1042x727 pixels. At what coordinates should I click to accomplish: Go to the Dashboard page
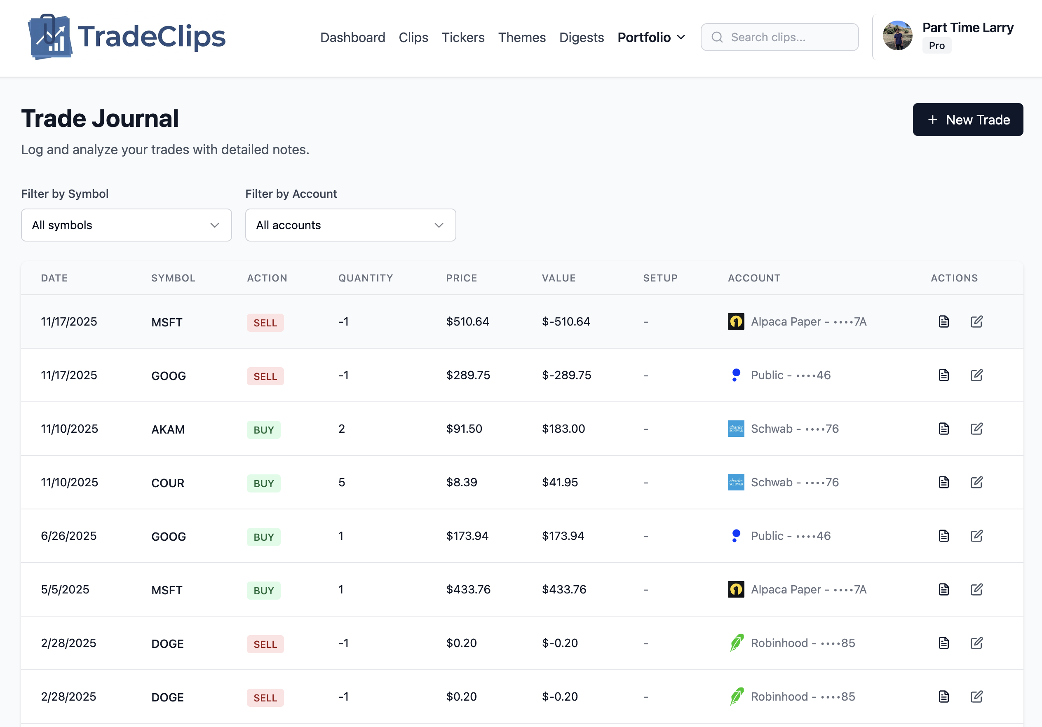352,37
